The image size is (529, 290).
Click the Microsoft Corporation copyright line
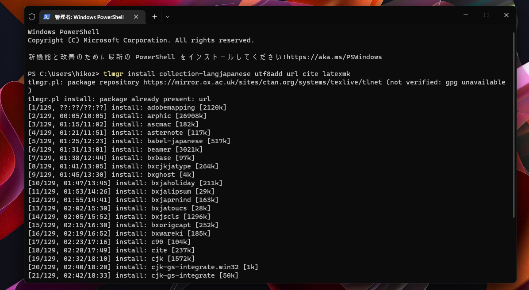coord(141,40)
